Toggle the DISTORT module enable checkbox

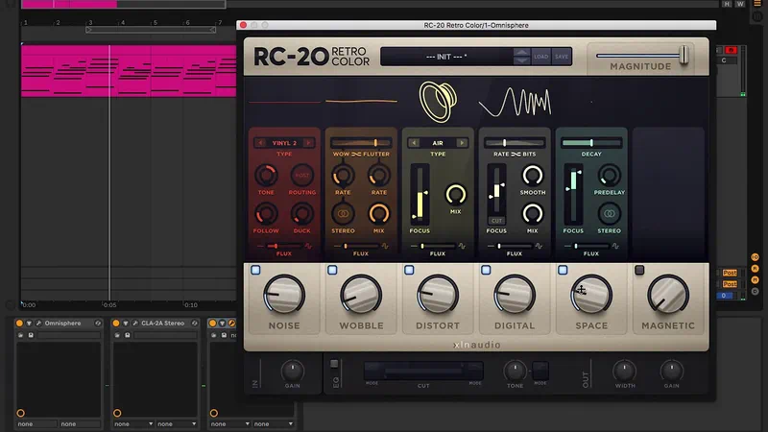[409, 271]
